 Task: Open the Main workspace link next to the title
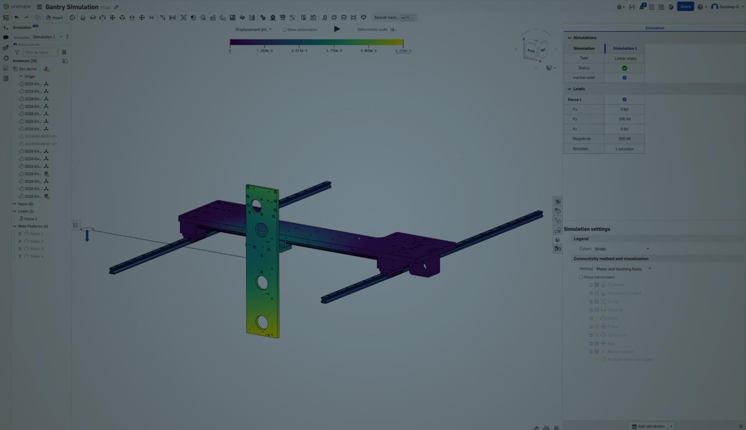tap(106, 7)
